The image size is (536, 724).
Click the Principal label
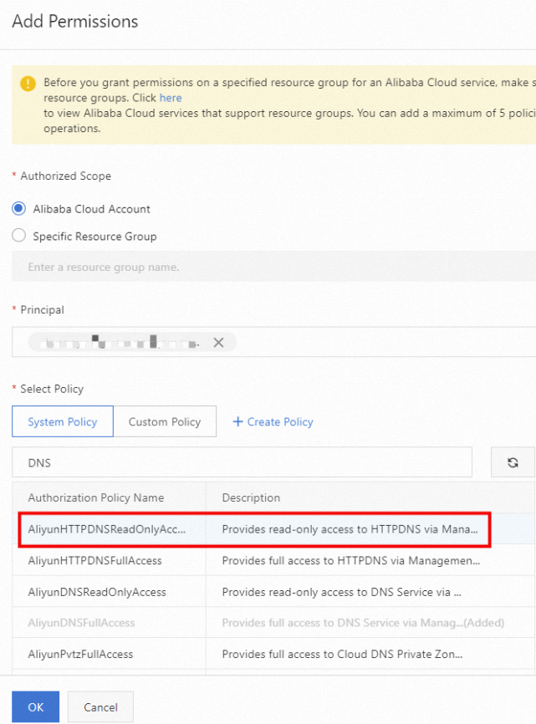pyautogui.click(x=42, y=310)
